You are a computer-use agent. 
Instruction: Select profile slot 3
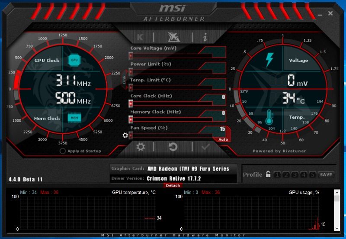295,174
